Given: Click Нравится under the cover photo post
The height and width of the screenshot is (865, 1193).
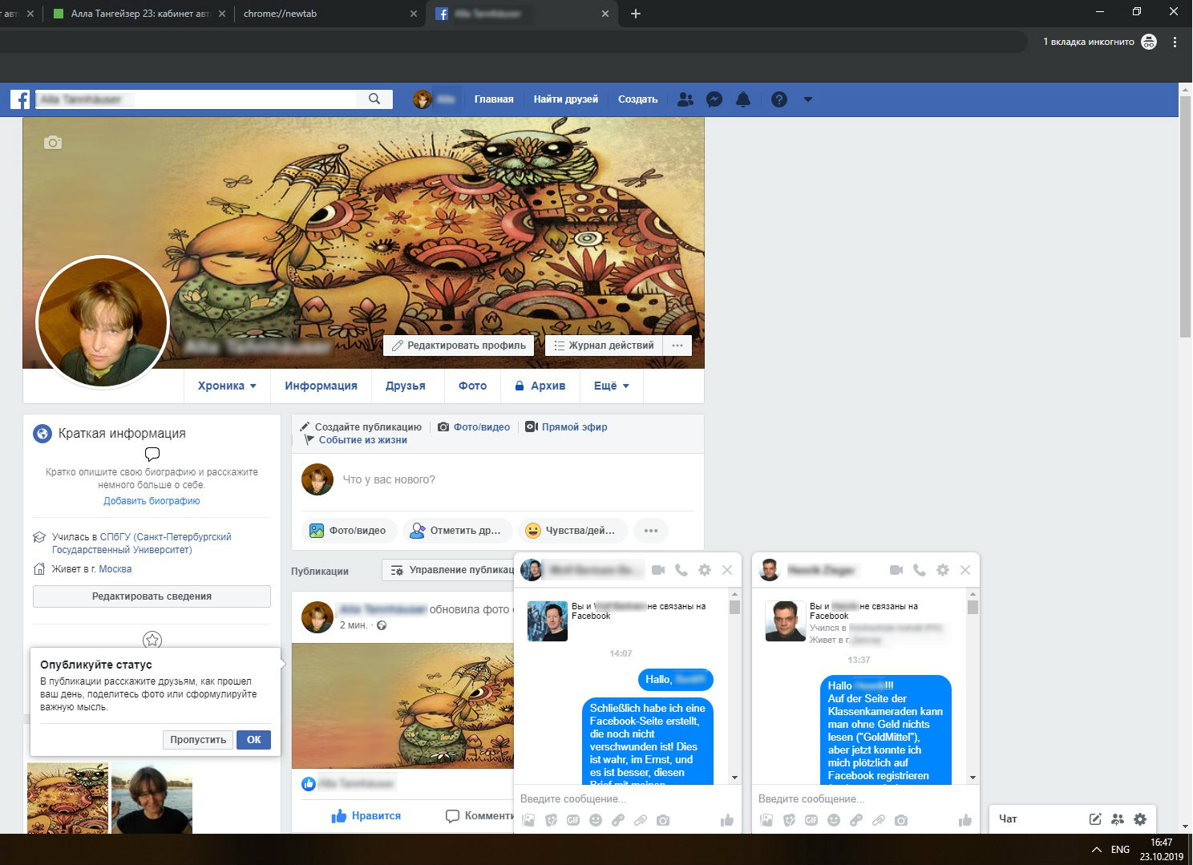Looking at the screenshot, I should coord(366,815).
